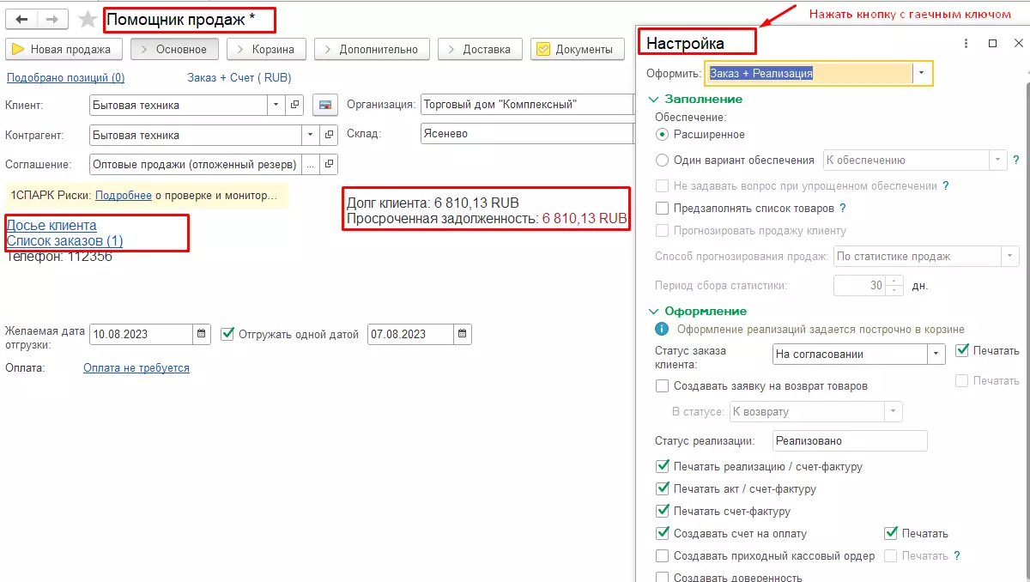The image size is (1030, 582).
Task: Click the Склад field with Ясенево
Action: click(527, 134)
